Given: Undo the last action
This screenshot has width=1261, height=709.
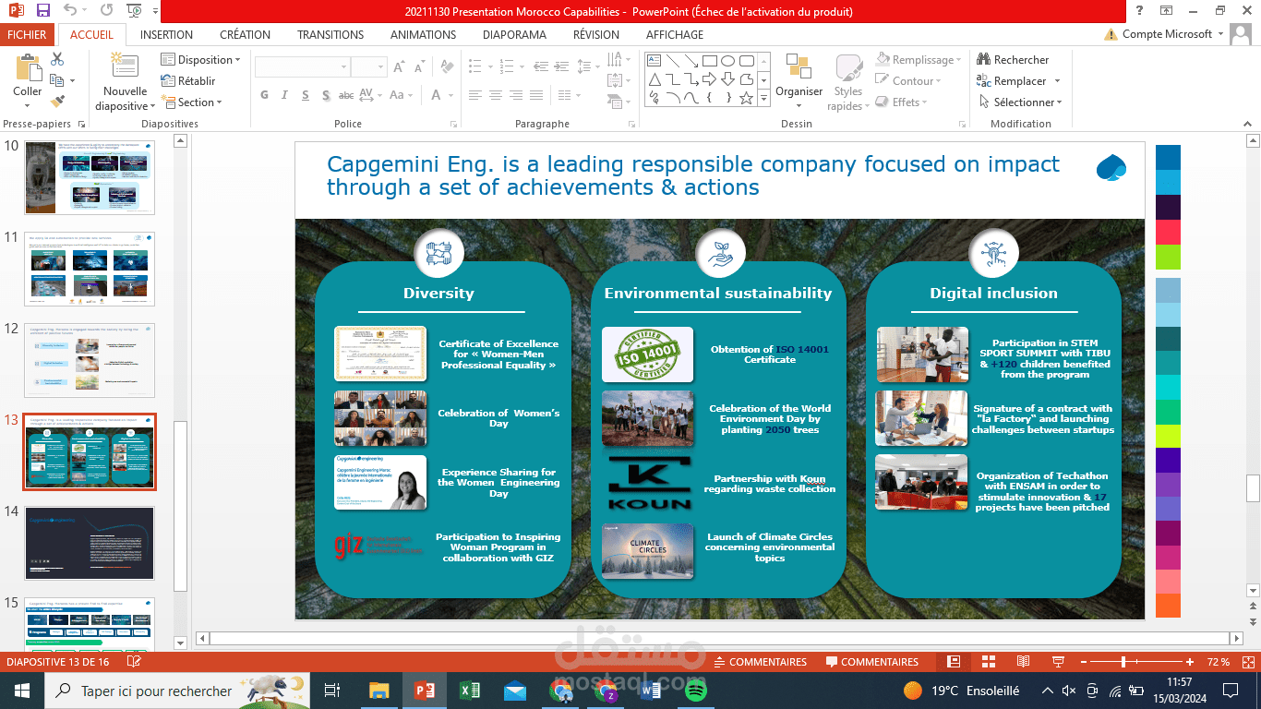Looking at the screenshot, I should (71, 11).
